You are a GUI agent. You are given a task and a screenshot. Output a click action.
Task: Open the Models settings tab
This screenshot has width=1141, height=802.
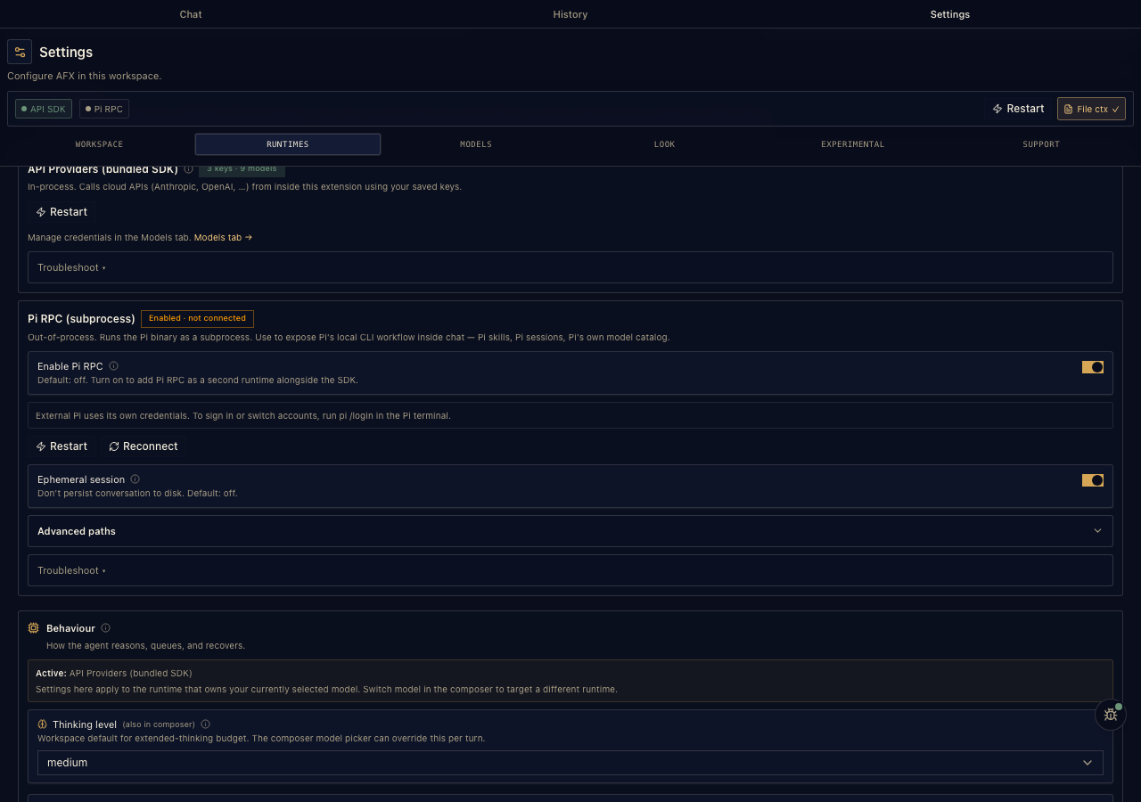(476, 144)
